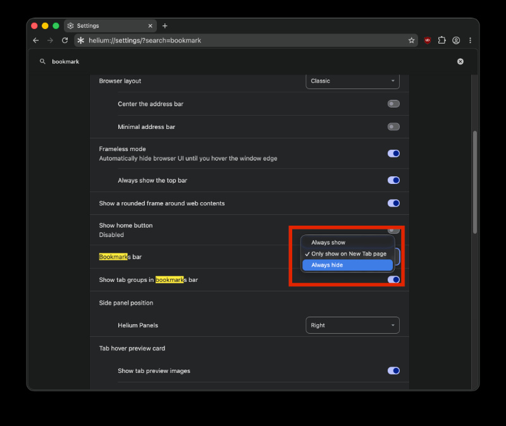Toggle Show tab preview images off

(393, 370)
